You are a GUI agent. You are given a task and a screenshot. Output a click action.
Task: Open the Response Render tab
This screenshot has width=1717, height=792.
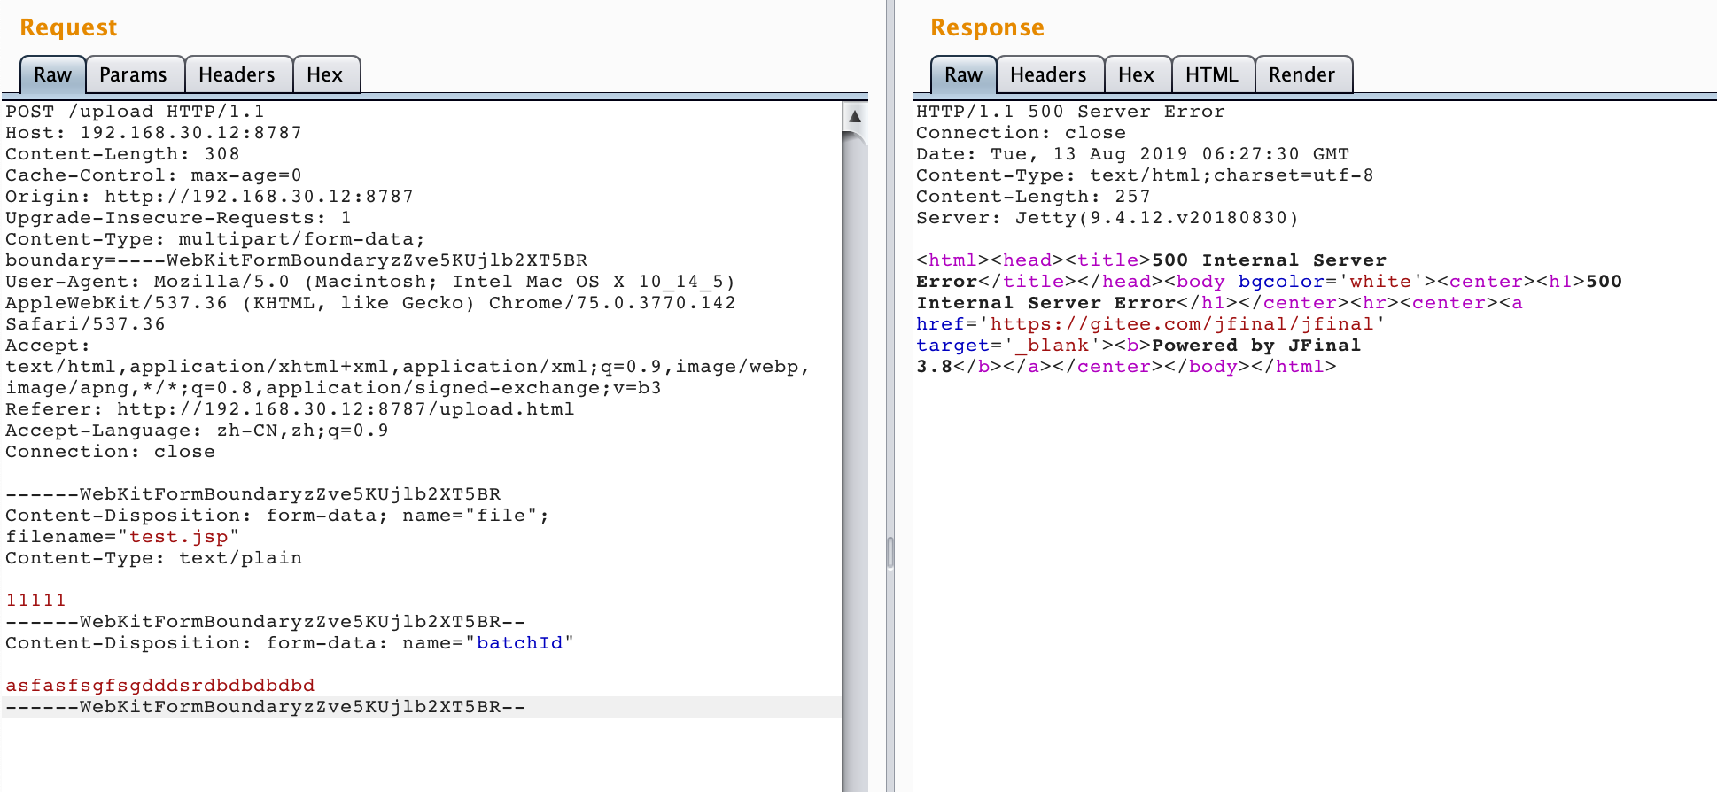pos(1301,74)
